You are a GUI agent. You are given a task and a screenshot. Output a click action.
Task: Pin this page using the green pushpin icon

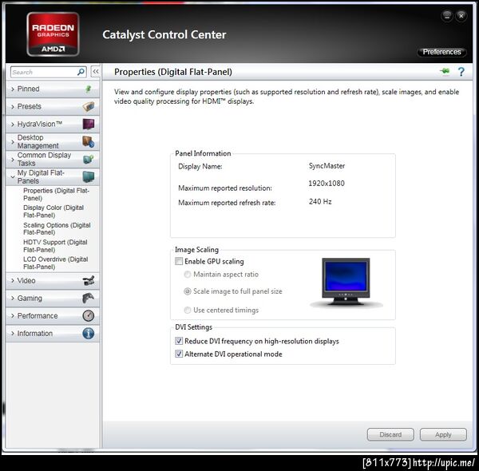(x=445, y=72)
